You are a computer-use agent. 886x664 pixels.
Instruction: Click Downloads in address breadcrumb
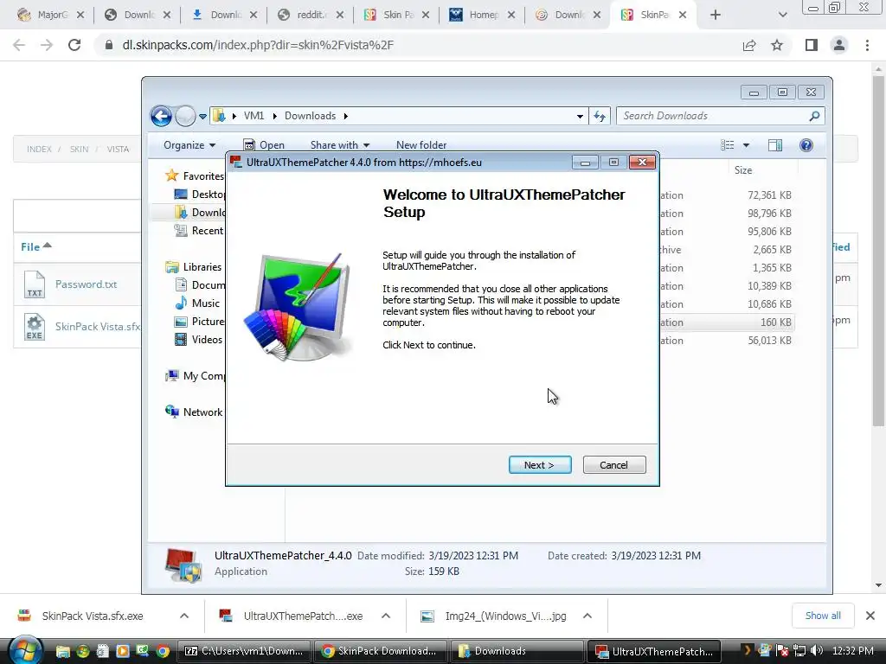click(311, 116)
